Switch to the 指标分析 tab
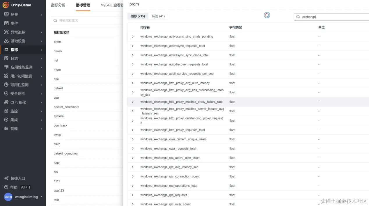 (x=58, y=5)
